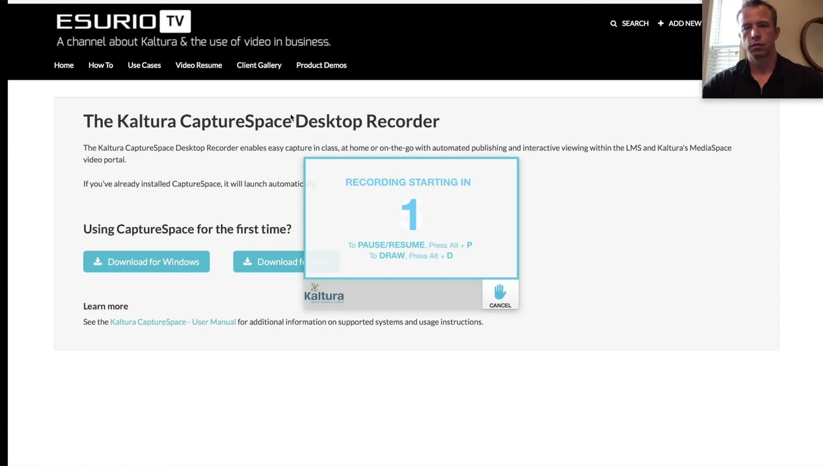
Task: Click the 'Learn more' heading
Action: click(x=105, y=306)
